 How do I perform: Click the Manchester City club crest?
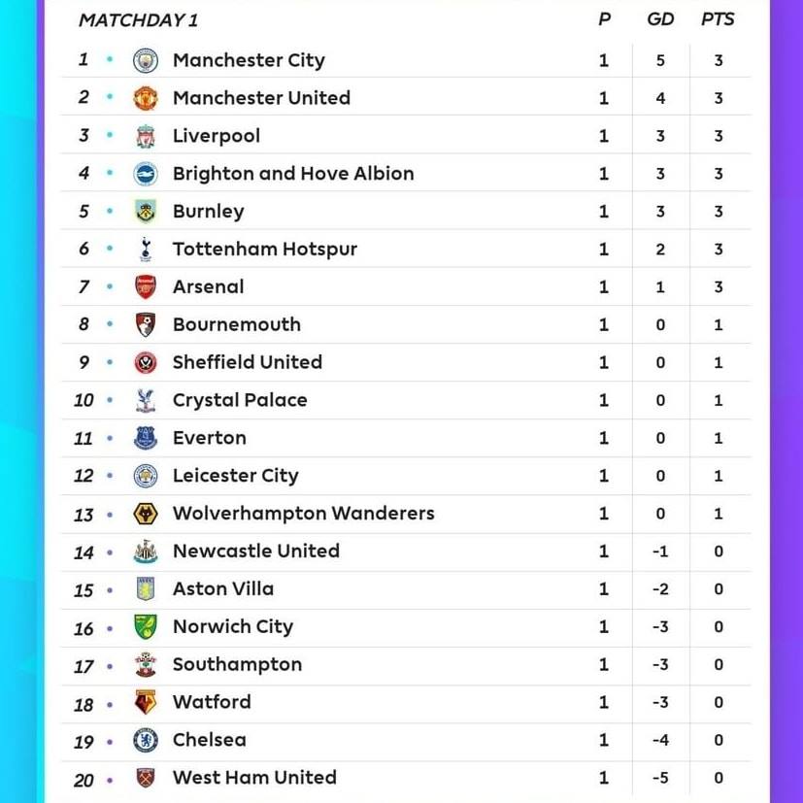pyautogui.click(x=146, y=60)
